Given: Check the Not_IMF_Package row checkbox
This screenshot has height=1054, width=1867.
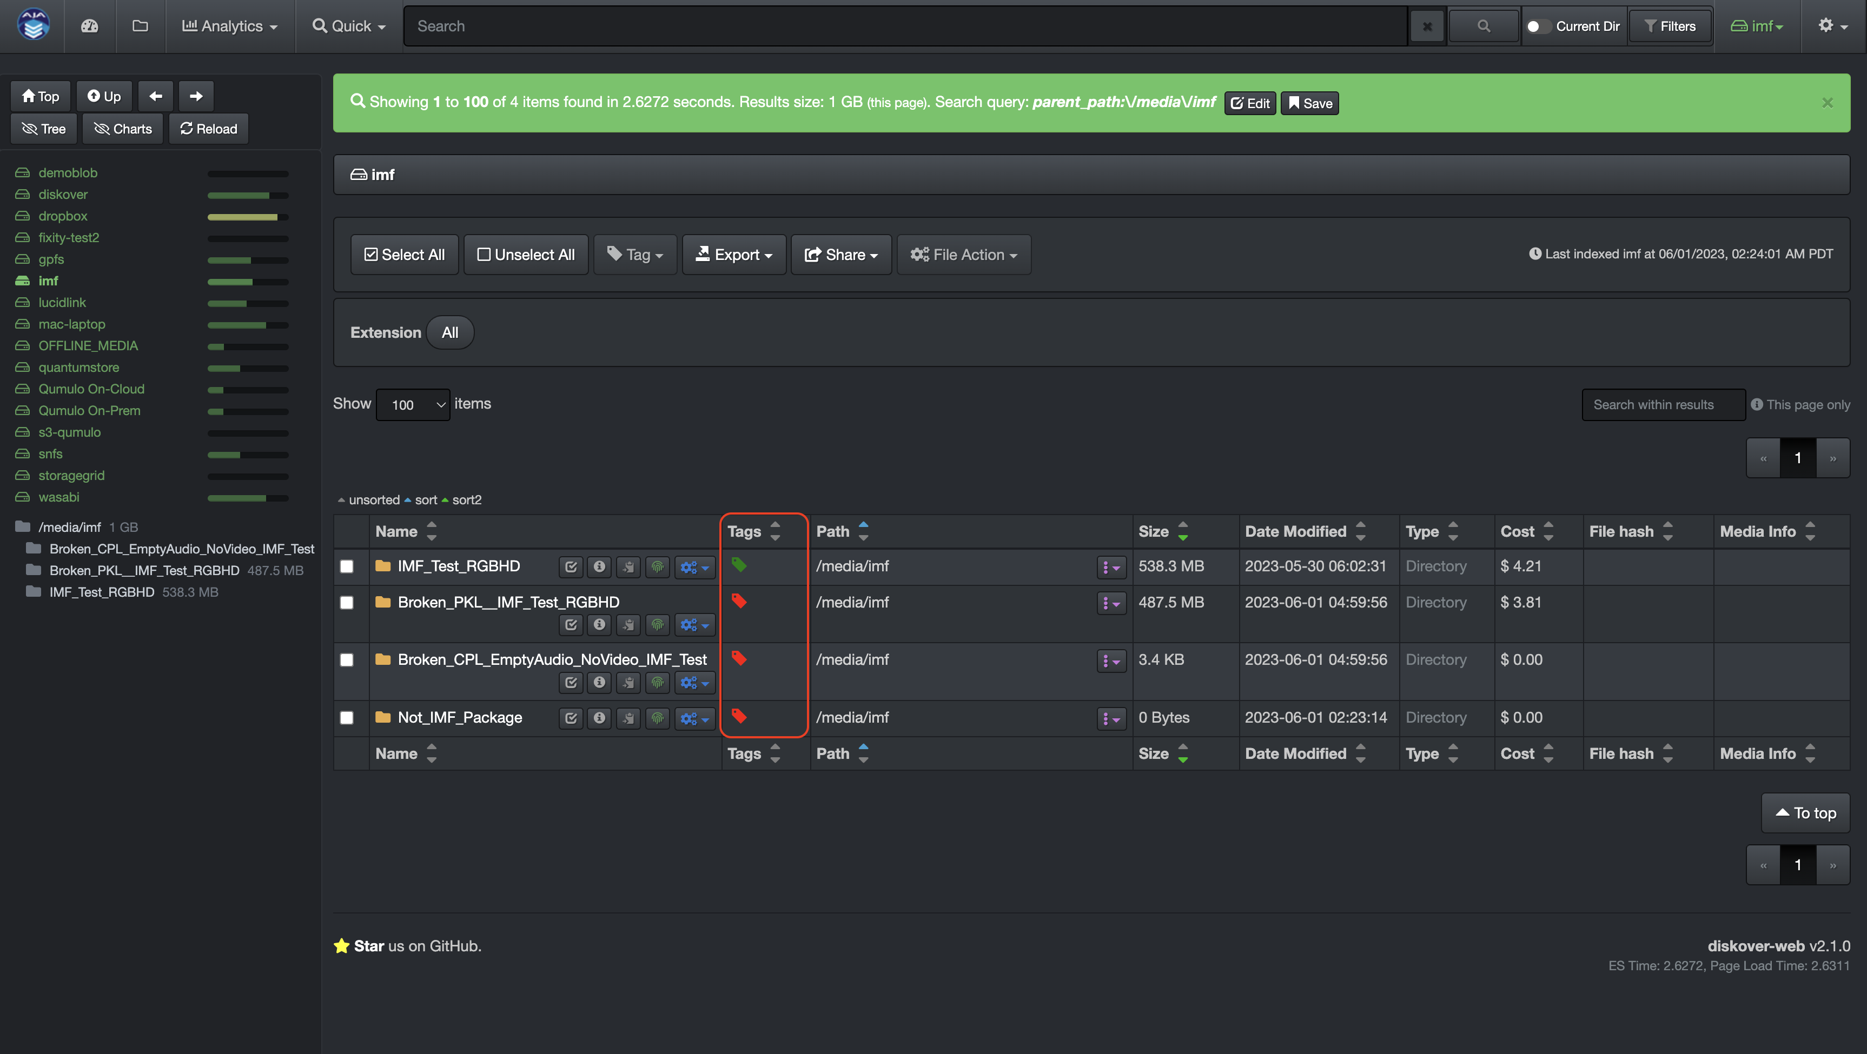Looking at the screenshot, I should (347, 718).
